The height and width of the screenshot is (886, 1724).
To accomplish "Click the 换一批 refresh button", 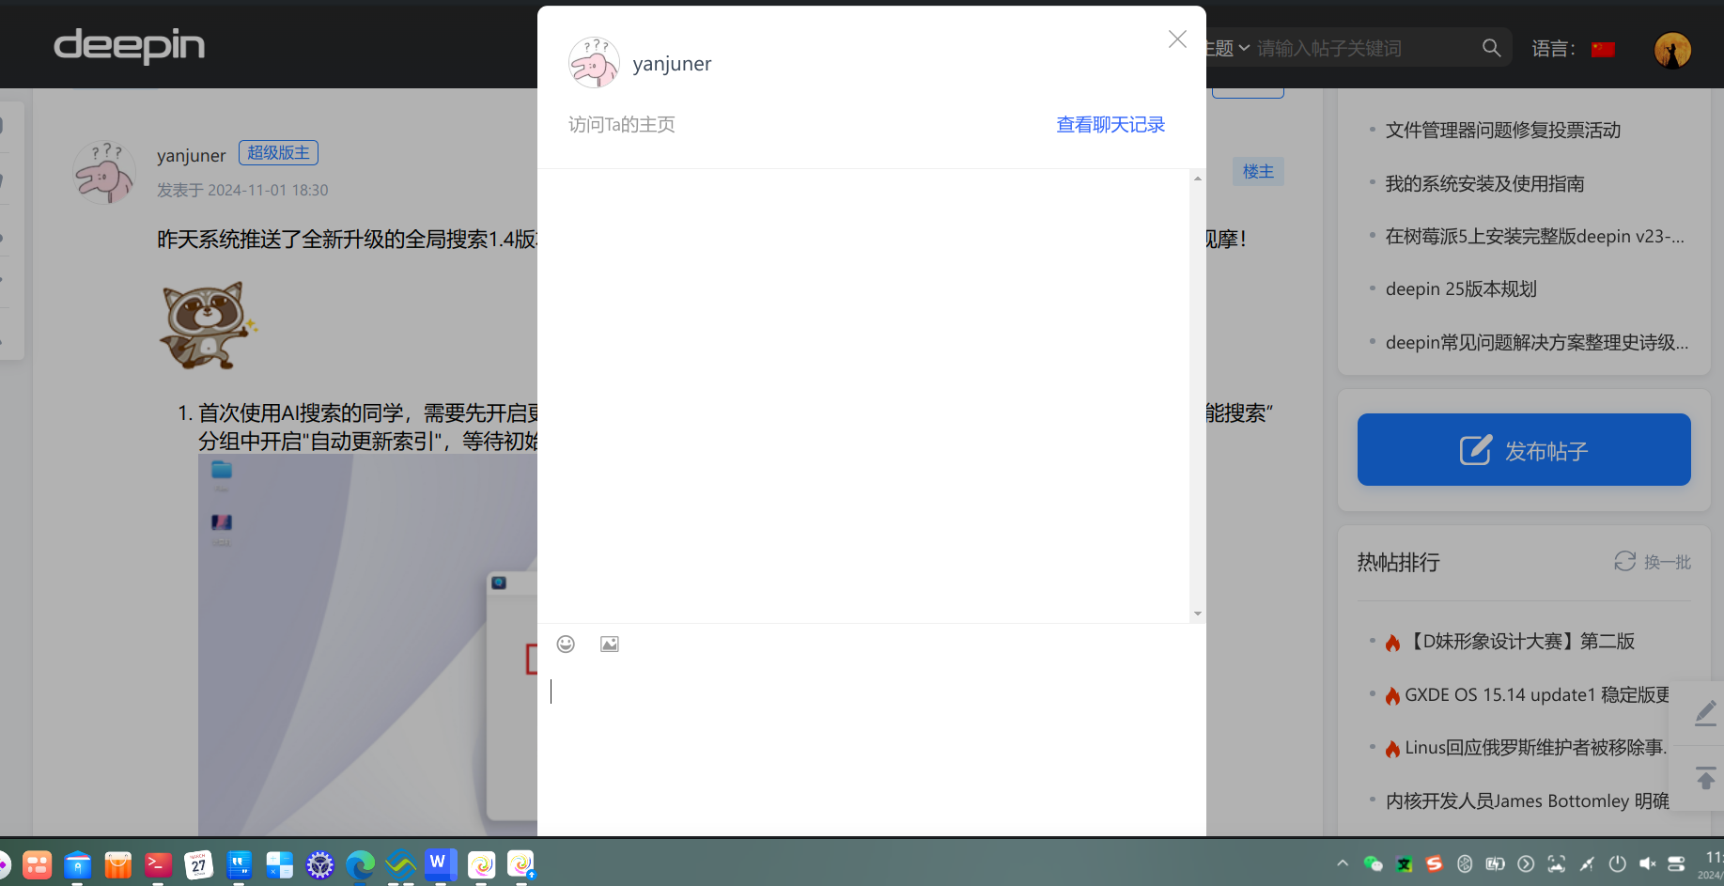I will (1653, 562).
